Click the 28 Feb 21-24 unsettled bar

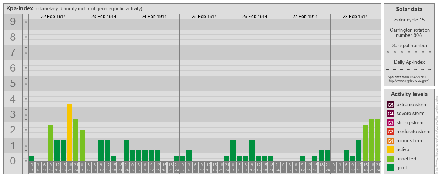pos(378,140)
